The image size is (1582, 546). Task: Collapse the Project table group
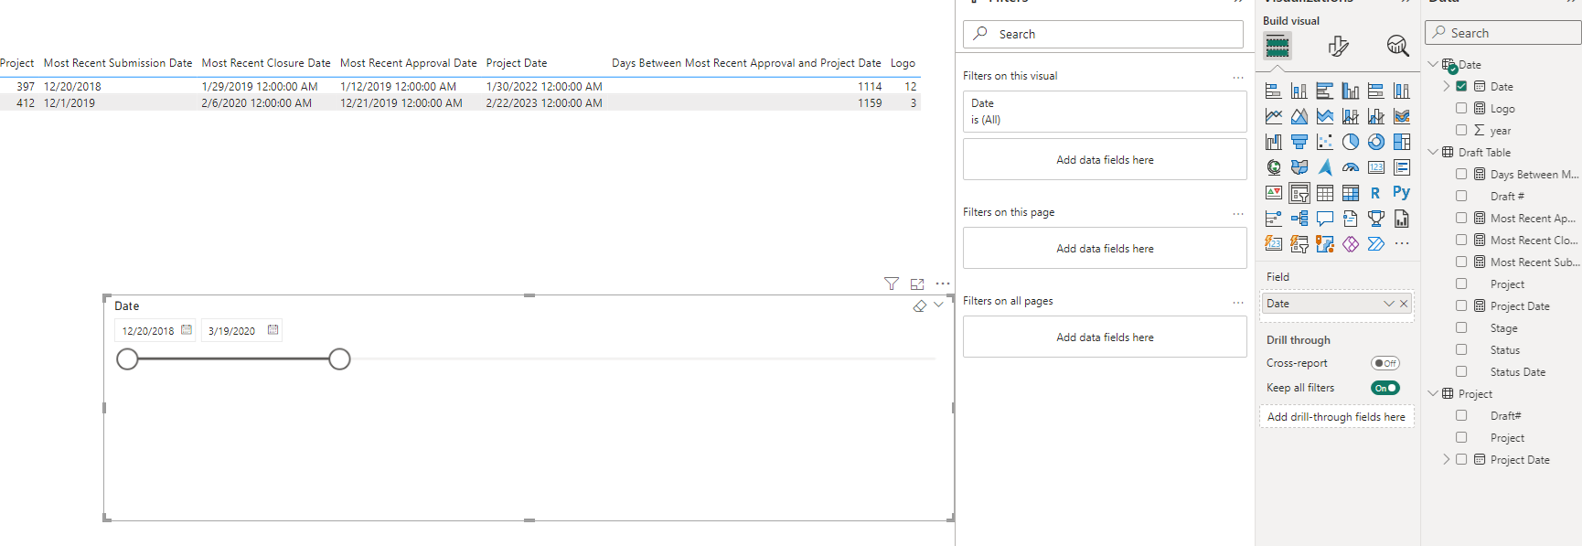point(1433,393)
